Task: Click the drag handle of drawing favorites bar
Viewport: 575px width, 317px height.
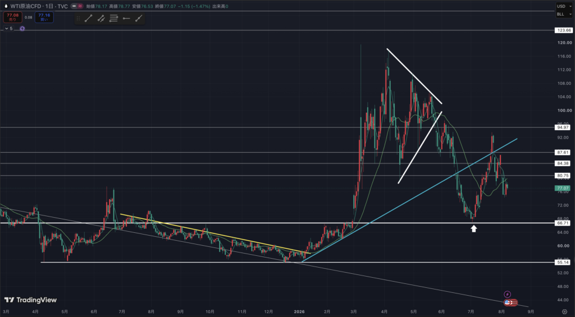Action: point(78,19)
